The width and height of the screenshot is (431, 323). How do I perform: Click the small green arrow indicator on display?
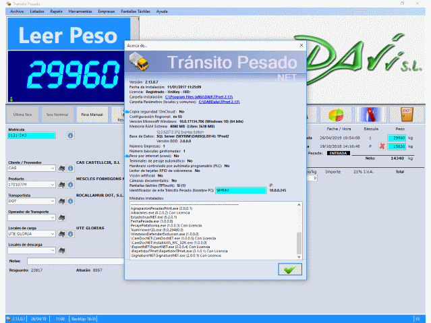coord(11,99)
